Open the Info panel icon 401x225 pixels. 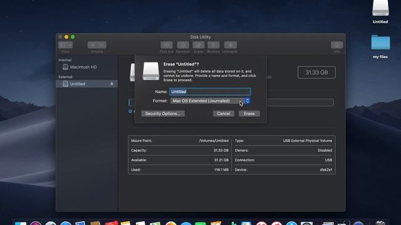pos(337,45)
